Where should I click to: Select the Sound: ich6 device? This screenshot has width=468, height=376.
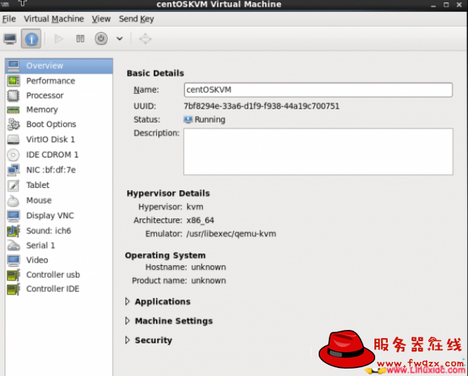tap(59, 231)
